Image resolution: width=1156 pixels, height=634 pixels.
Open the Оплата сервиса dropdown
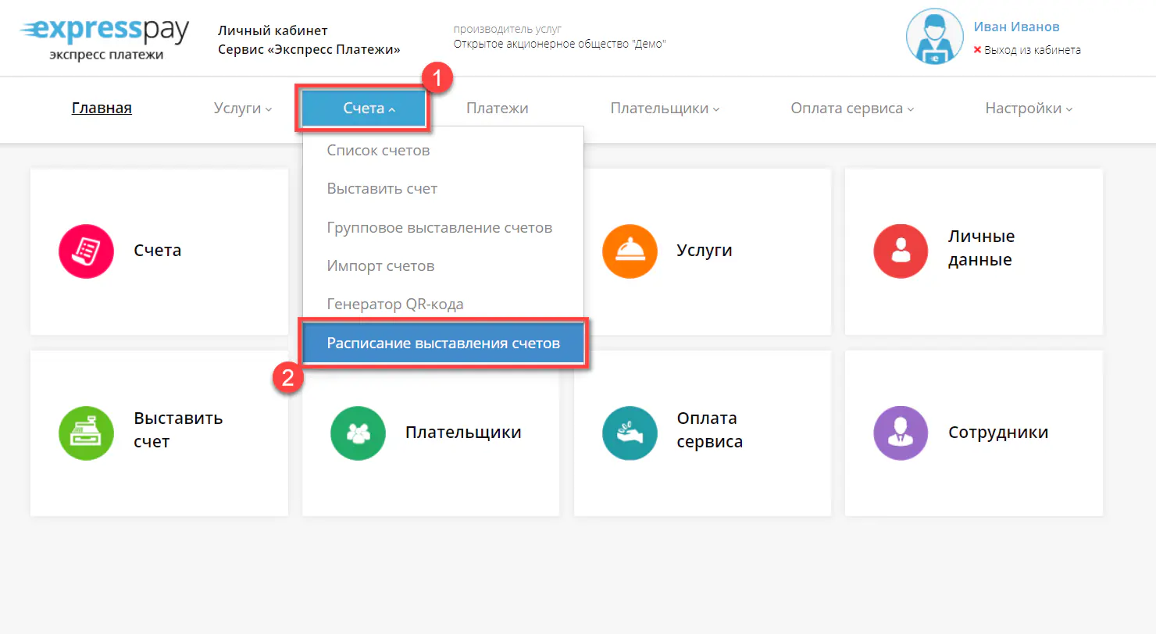(x=852, y=109)
